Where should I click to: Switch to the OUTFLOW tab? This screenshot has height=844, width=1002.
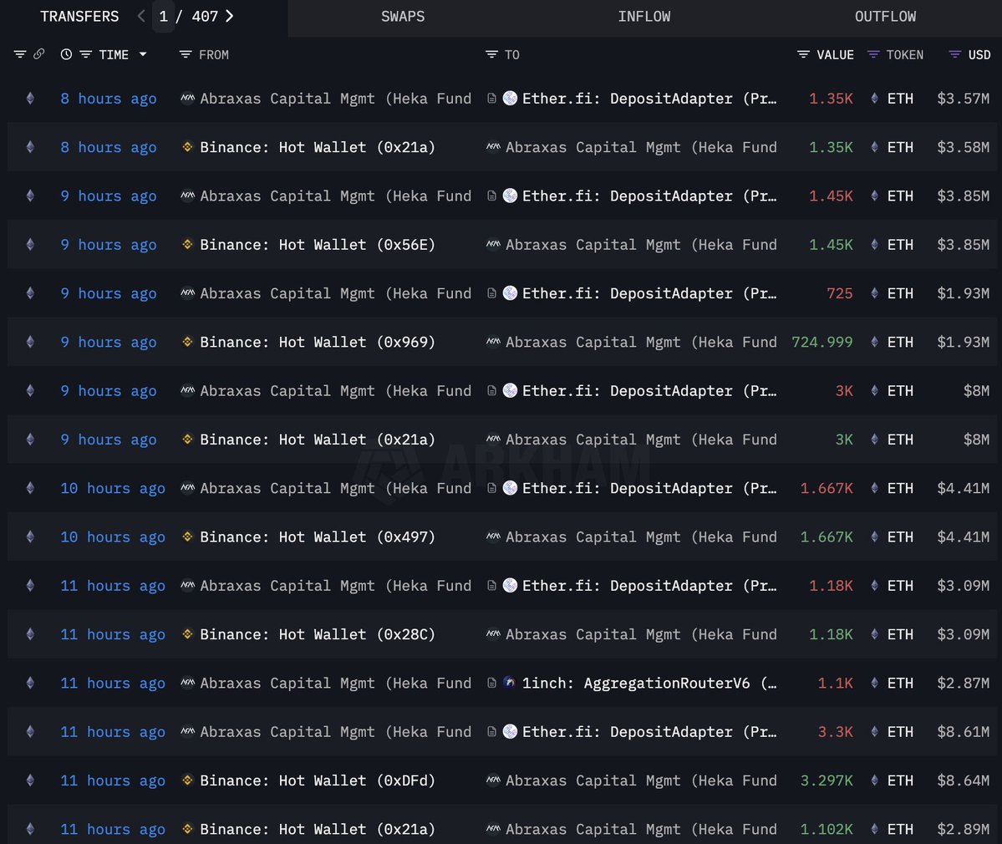(885, 17)
